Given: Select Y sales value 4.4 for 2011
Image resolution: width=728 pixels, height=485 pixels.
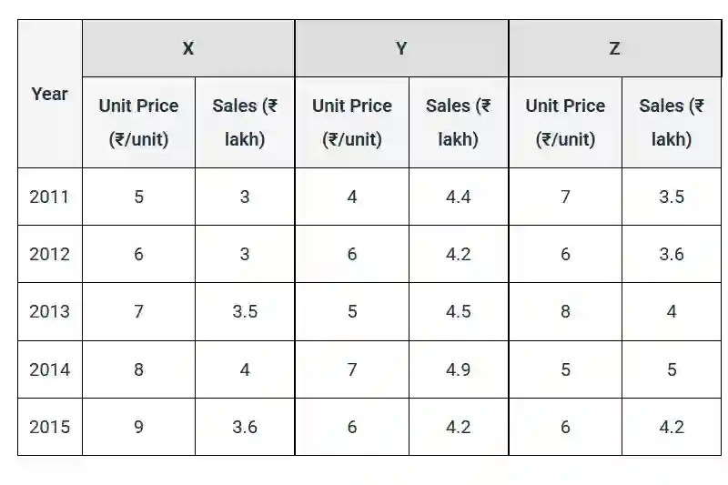Looking at the screenshot, I should pyautogui.click(x=459, y=197).
